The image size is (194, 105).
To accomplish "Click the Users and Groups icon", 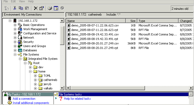I will point(20,46).
